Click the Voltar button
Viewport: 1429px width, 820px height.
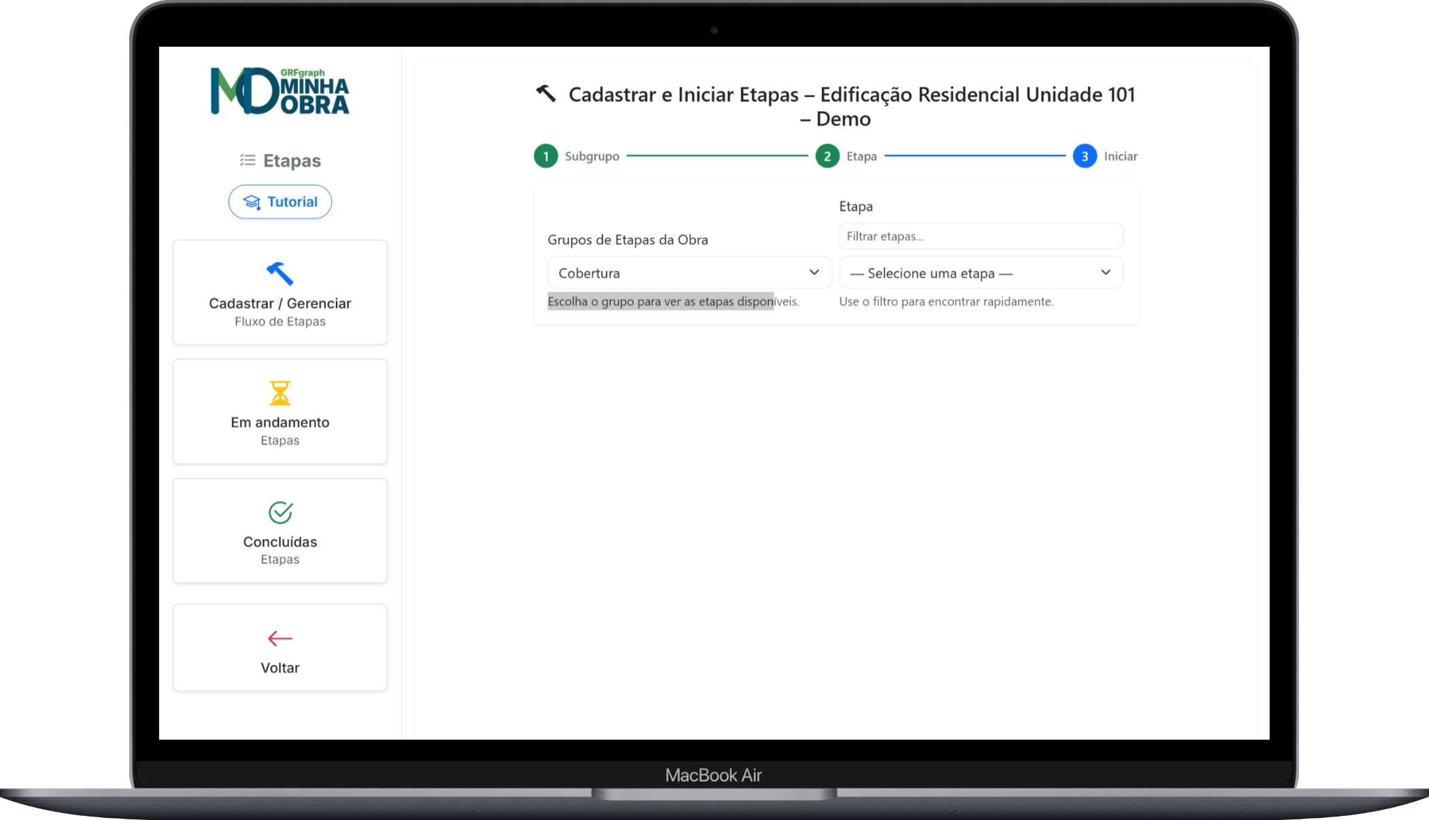point(280,667)
